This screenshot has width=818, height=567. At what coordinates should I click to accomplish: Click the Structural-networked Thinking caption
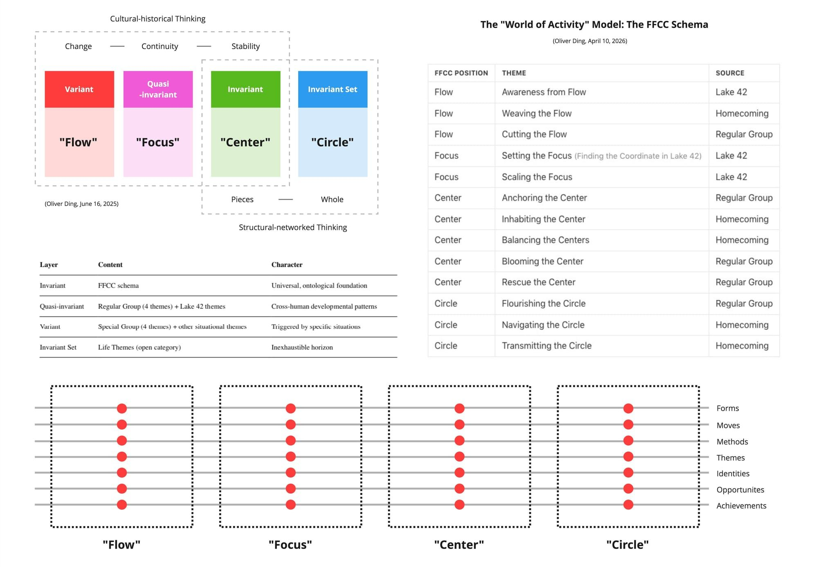coord(293,227)
